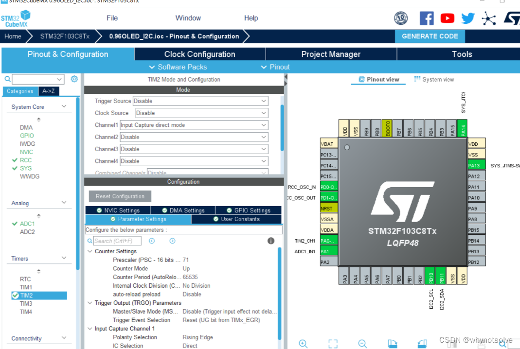Image resolution: width=520 pixels, height=349 pixels.
Task: Open the Channel4 dropdown
Action: [x=194, y=161]
